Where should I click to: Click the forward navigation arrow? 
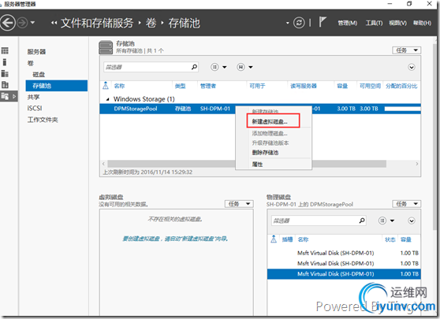pos(22,23)
